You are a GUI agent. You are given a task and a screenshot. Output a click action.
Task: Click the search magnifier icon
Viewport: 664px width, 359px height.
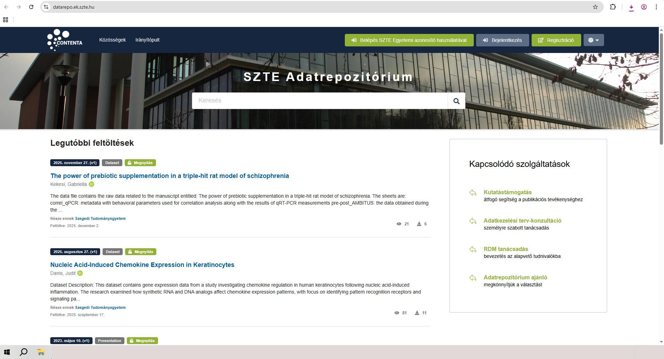(456, 100)
